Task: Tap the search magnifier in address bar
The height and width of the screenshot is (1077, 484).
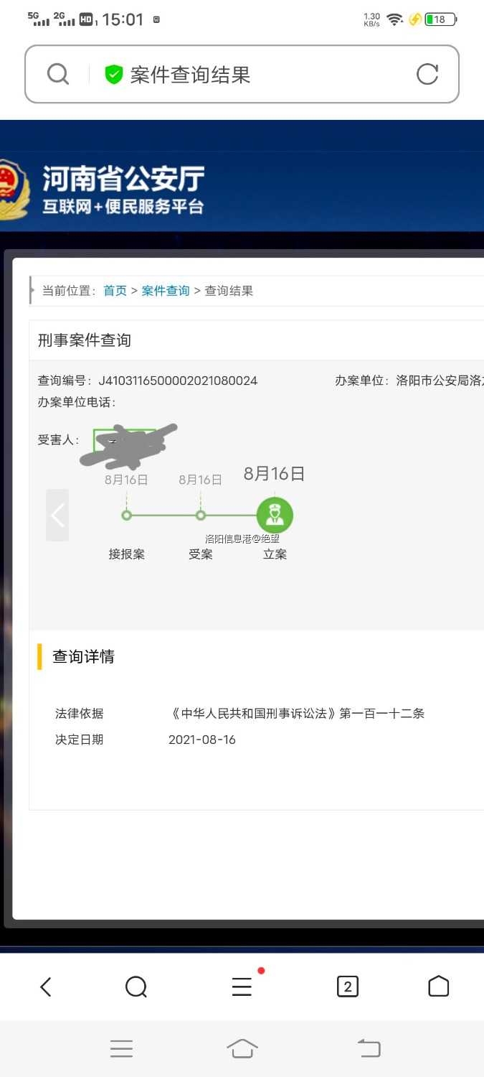Action: pyautogui.click(x=58, y=74)
